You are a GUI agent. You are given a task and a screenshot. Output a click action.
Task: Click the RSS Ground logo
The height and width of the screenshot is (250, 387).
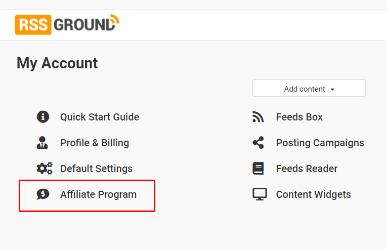(67, 24)
